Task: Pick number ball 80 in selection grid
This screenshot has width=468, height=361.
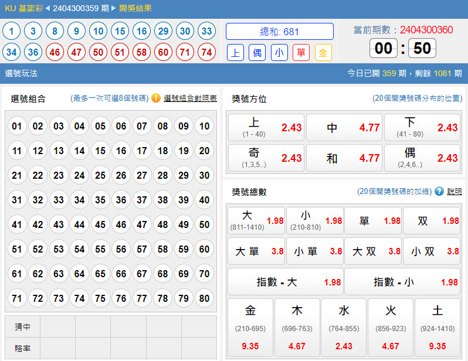Action: coord(204,298)
